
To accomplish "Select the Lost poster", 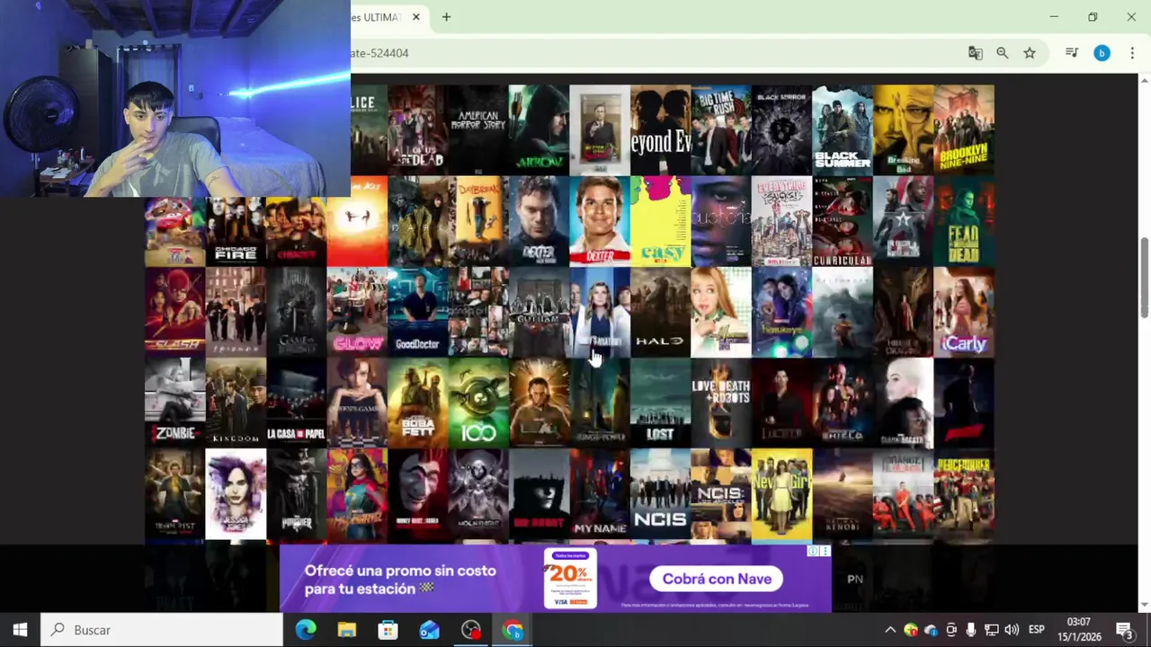I will pos(660,403).
